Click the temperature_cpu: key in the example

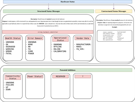pos(108,35)
